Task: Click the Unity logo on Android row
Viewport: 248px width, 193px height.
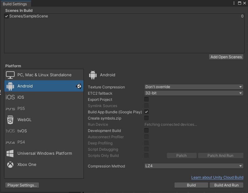Action: [79, 86]
